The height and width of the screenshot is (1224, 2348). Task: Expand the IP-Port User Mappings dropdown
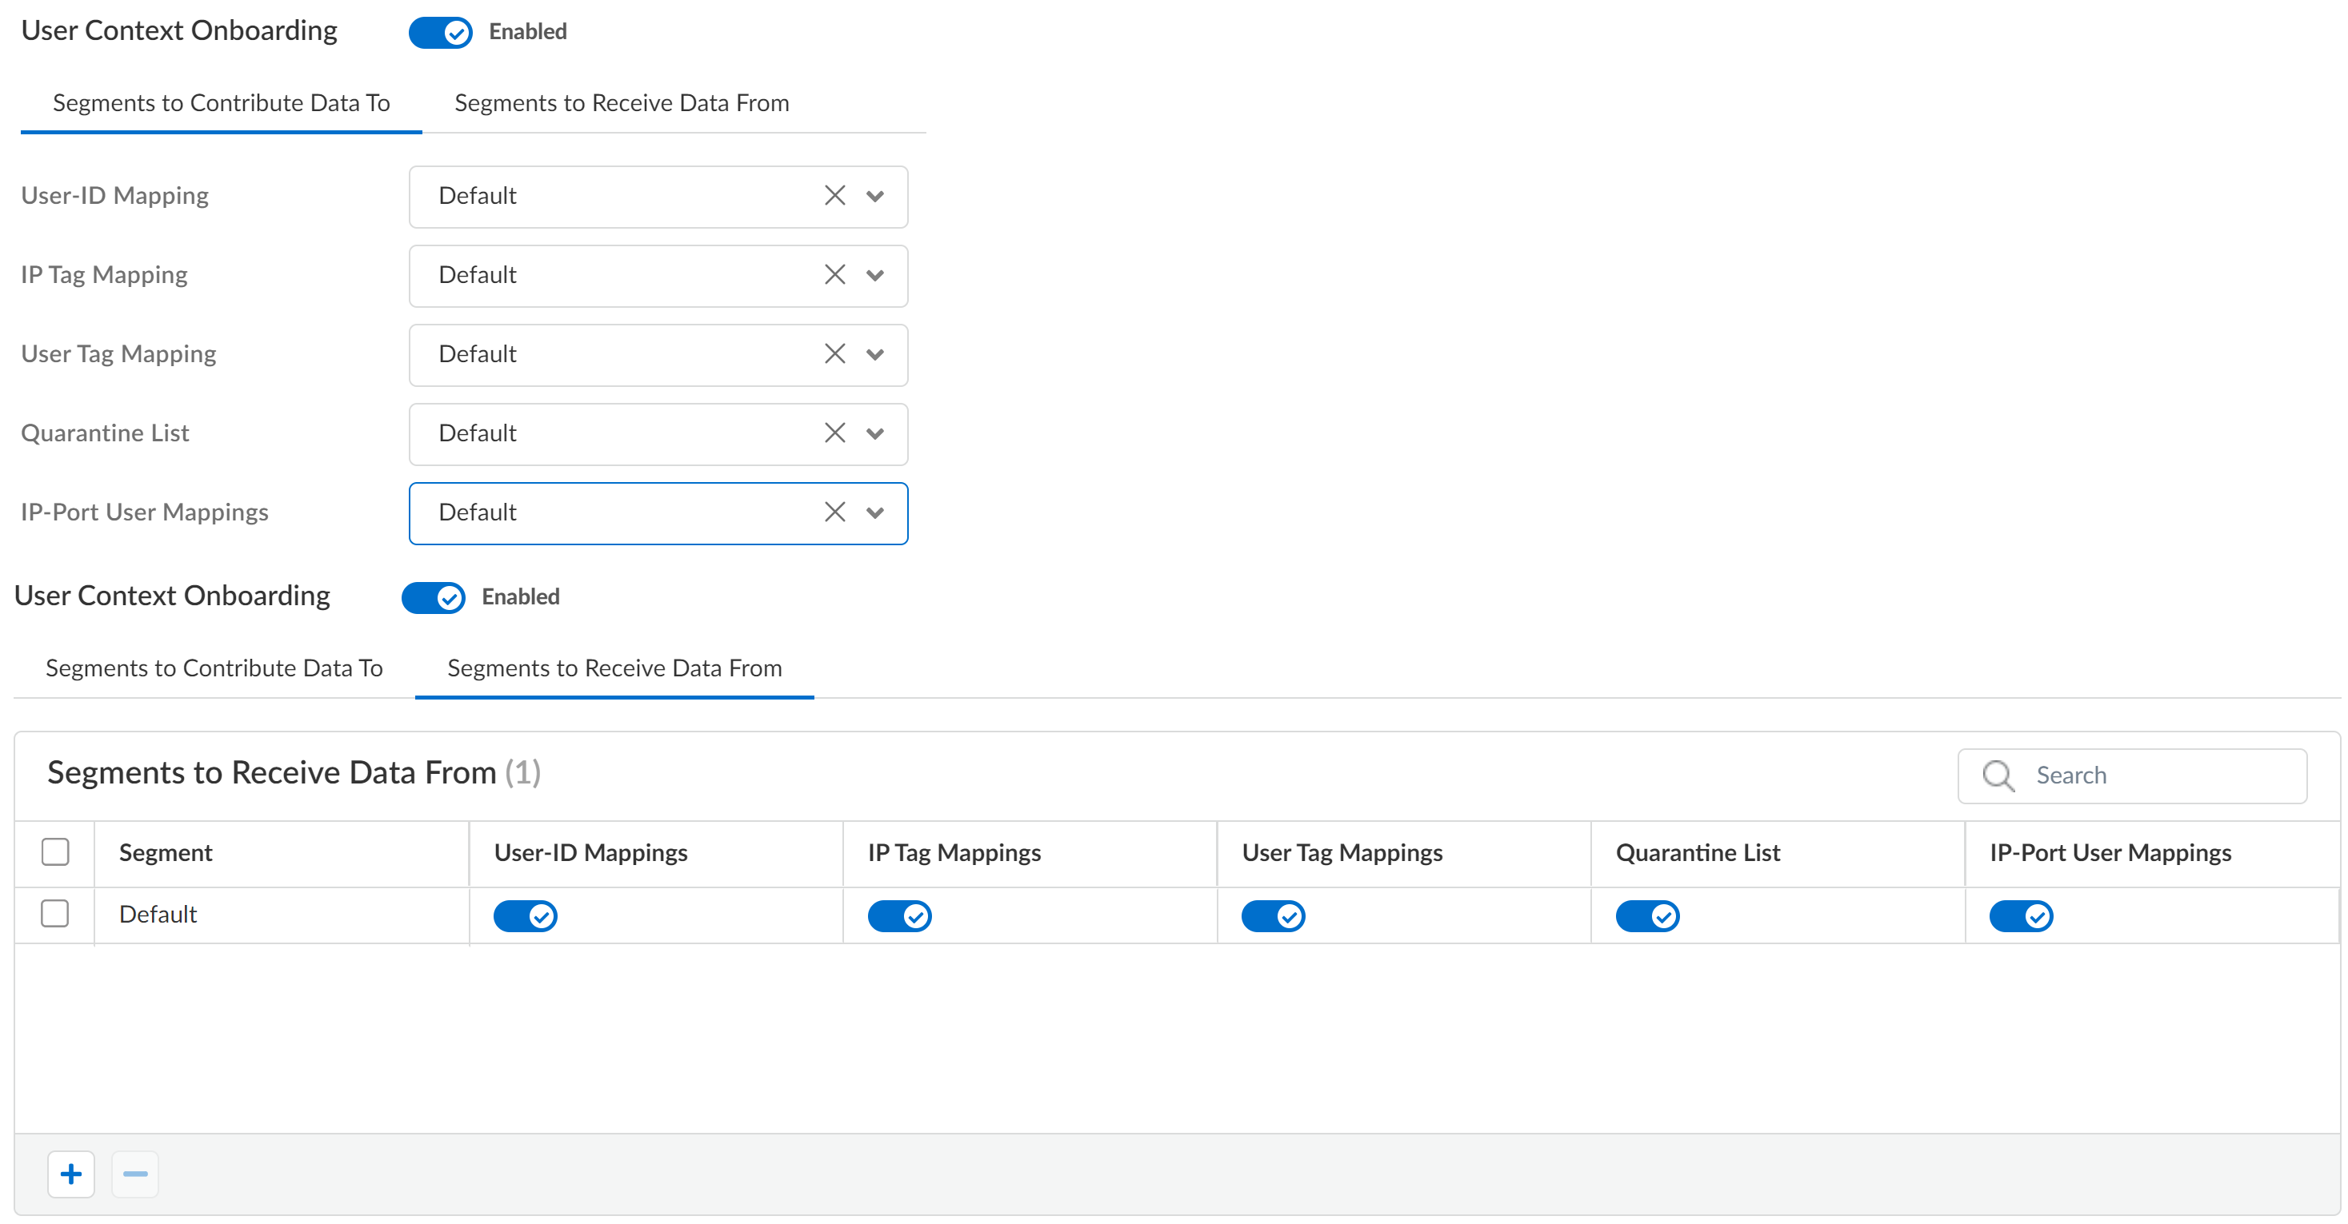tap(875, 513)
